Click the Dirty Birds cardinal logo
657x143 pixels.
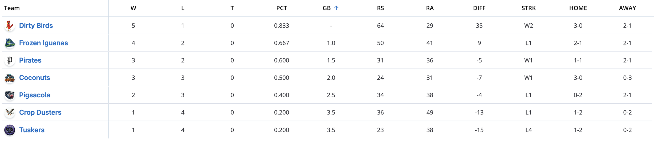10,26
